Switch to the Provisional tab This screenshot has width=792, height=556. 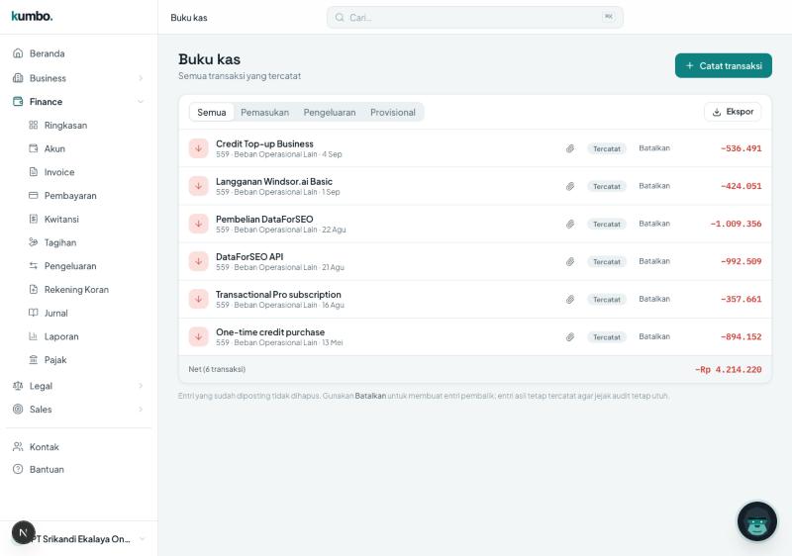[393, 112]
